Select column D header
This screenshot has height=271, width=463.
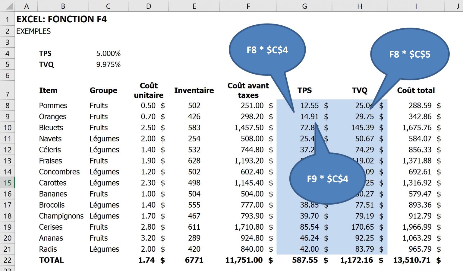pyautogui.click(x=149, y=6)
